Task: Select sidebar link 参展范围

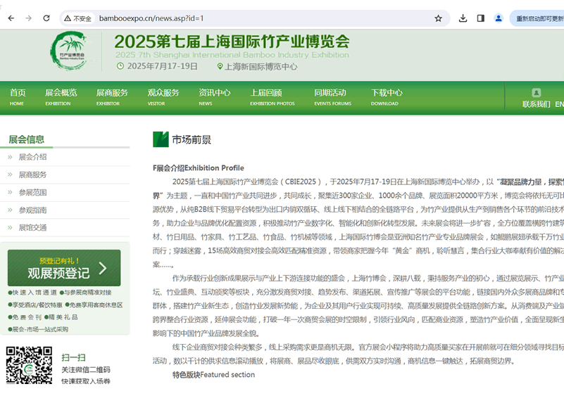Action: [32, 192]
